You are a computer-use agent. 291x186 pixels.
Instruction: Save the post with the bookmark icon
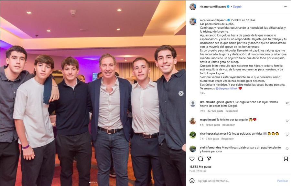coord(286,159)
